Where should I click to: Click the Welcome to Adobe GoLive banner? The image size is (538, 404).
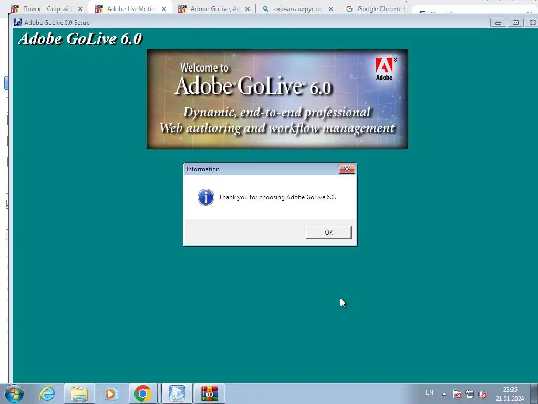[277, 99]
